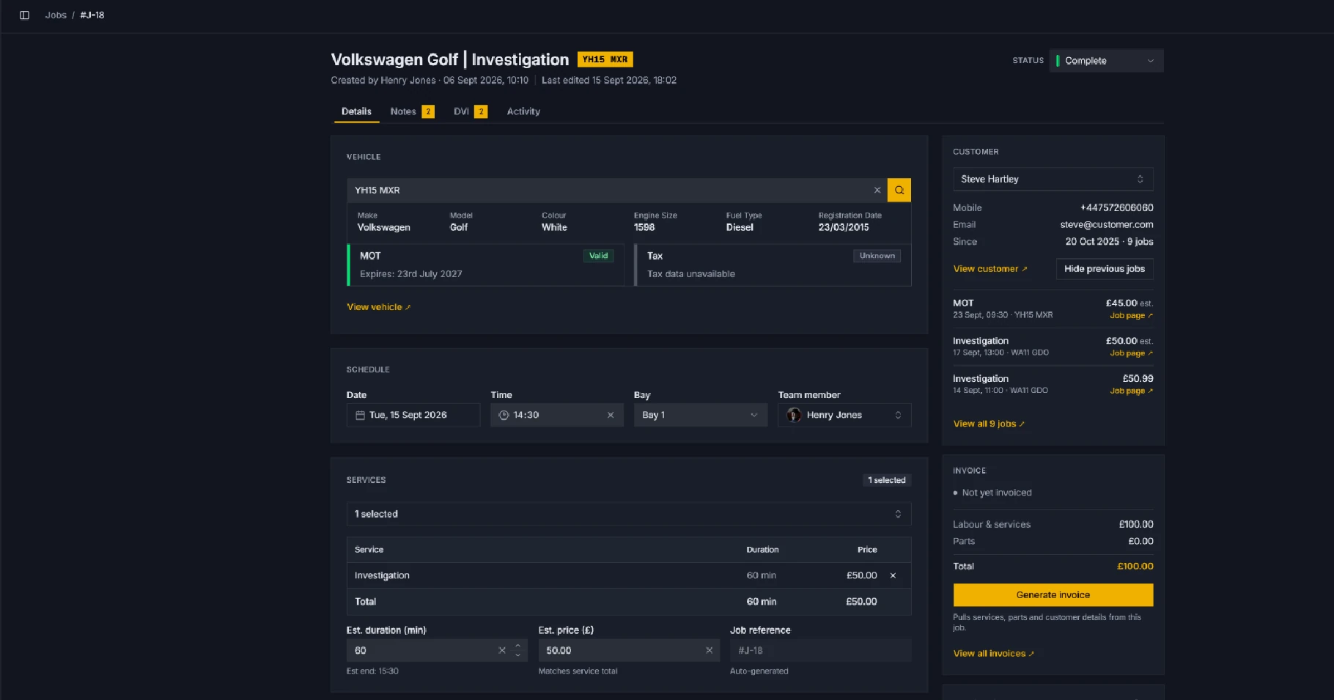Open the Notes tab
Screen dimensions: 1334x700
412,111
